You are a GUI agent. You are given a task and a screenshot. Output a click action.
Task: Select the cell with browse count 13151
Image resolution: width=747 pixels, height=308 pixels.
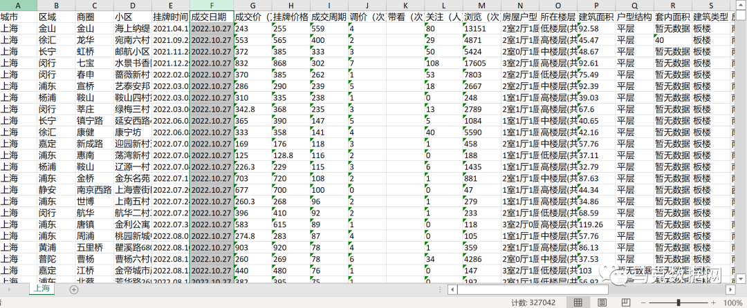tap(481, 28)
